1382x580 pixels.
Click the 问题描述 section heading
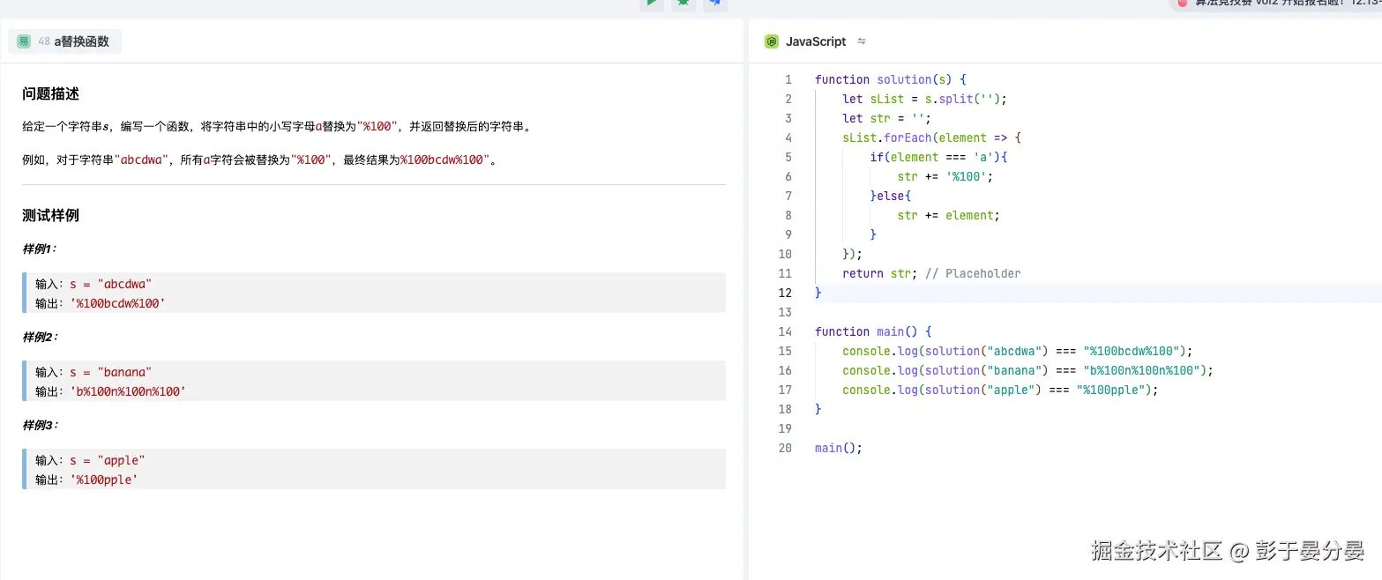coord(49,93)
